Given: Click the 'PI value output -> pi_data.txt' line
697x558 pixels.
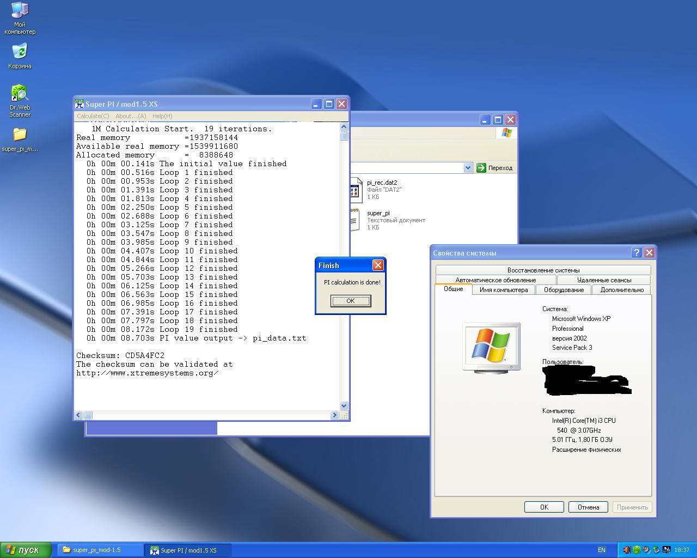Looking at the screenshot, I should 197,338.
